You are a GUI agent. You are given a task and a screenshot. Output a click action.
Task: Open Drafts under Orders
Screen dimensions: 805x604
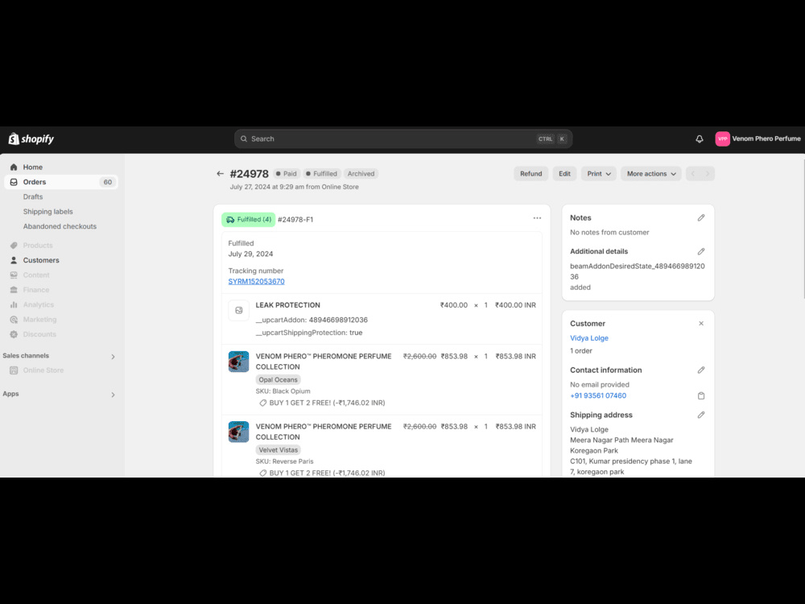[x=33, y=197]
